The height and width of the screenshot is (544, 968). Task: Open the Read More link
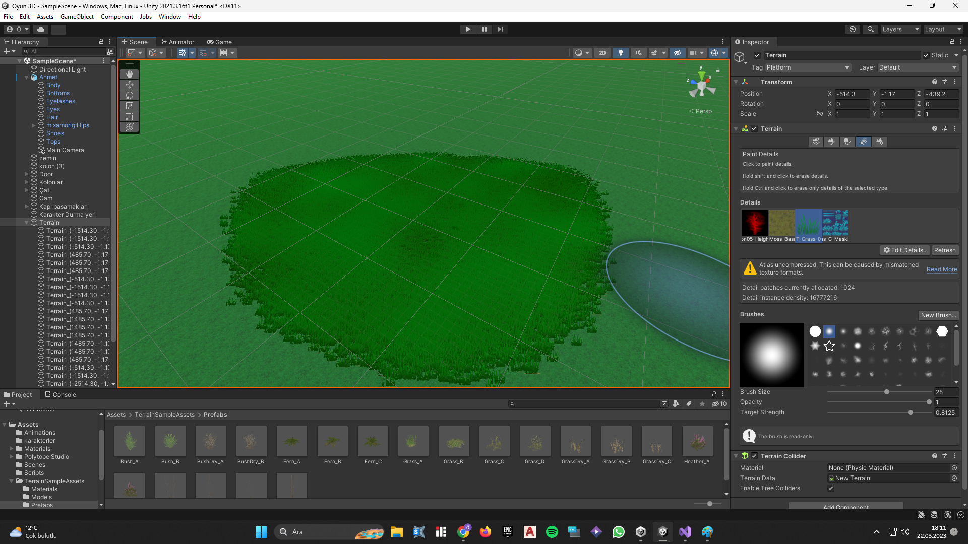[941, 269]
